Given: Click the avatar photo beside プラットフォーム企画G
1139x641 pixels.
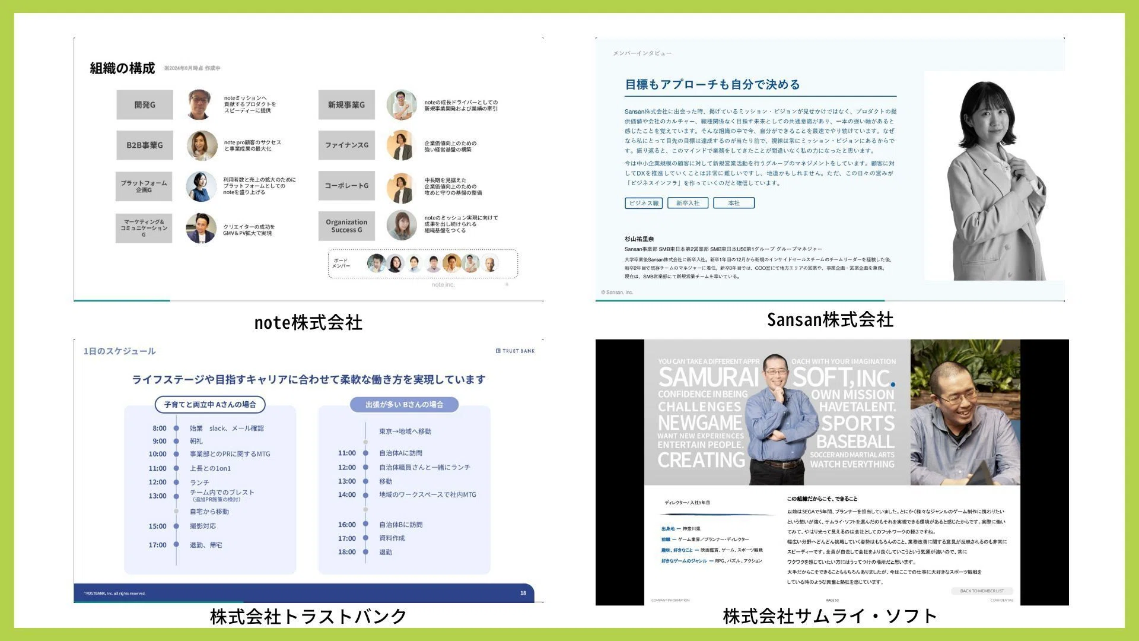Looking at the screenshot, I should (x=201, y=186).
